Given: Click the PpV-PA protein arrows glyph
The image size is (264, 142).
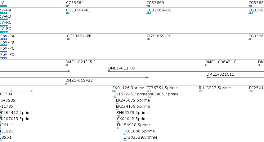Looking at the screenshot, I should coord(3,39).
